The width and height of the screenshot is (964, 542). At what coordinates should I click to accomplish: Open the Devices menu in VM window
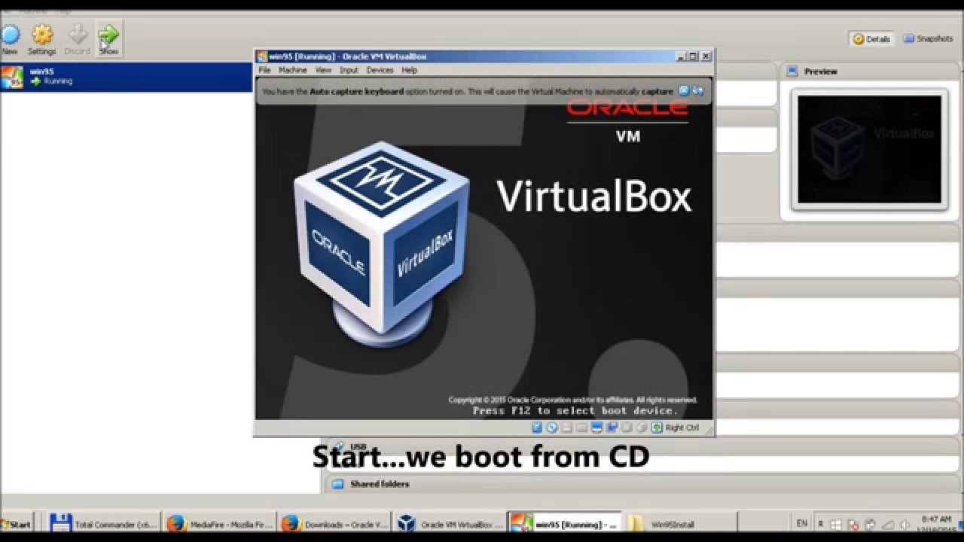(380, 70)
